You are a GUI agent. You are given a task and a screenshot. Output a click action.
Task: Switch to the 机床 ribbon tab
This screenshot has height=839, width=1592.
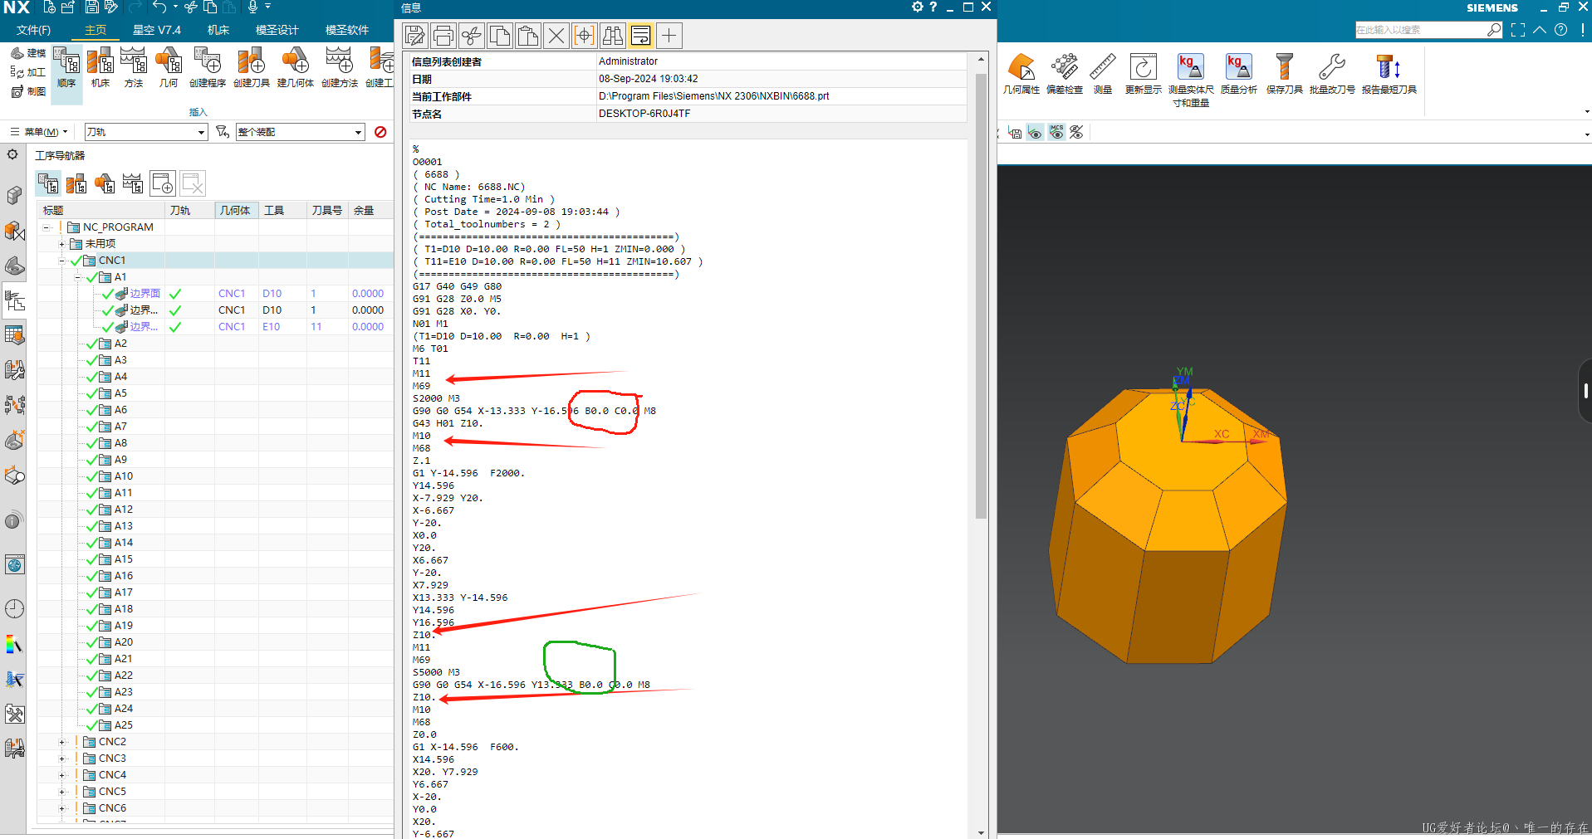tap(218, 30)
